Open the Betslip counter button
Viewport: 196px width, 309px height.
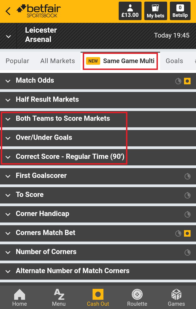(180, 11)
